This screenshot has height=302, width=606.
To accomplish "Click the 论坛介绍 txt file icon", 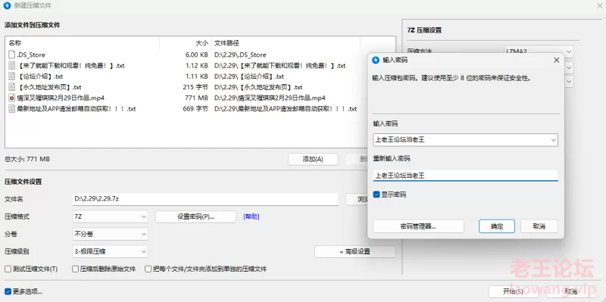I will (x=11, y=76).
